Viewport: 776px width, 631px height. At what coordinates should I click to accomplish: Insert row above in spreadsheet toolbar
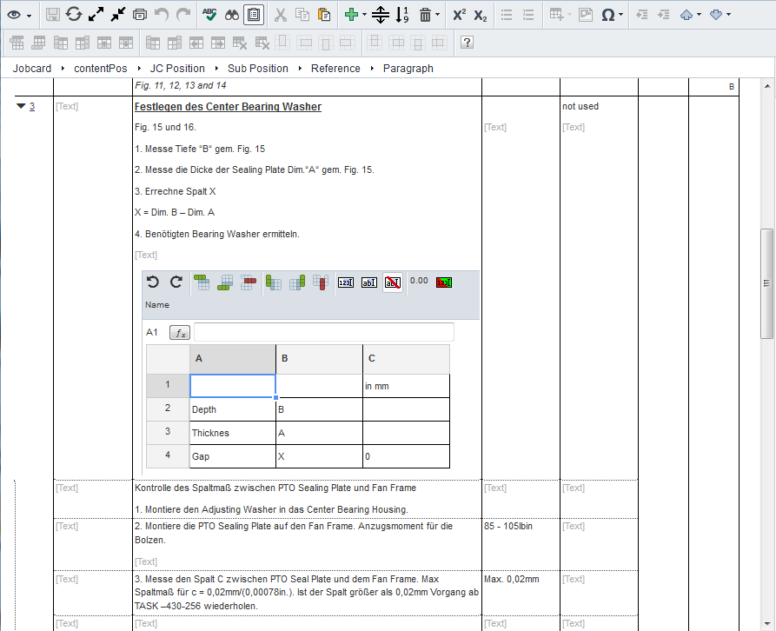202,282
